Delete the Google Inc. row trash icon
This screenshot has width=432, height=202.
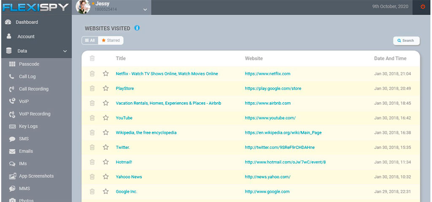(92, 191)
